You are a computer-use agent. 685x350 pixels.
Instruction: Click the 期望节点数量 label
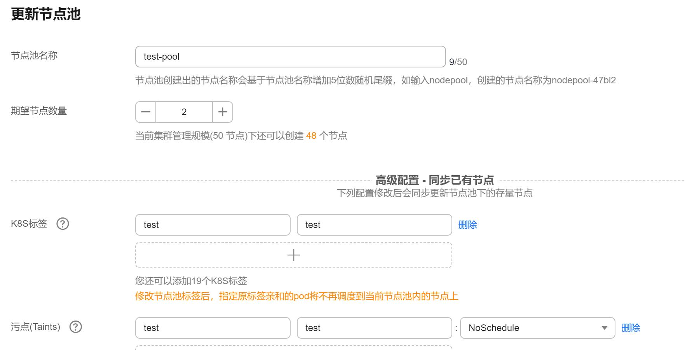(39, 111)
